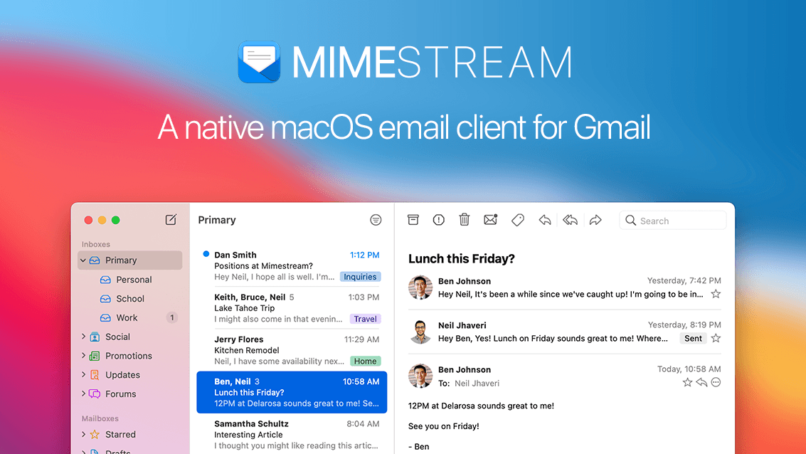806x454 pixels.
Task: Click the Updates category icon
Action: 95,375
